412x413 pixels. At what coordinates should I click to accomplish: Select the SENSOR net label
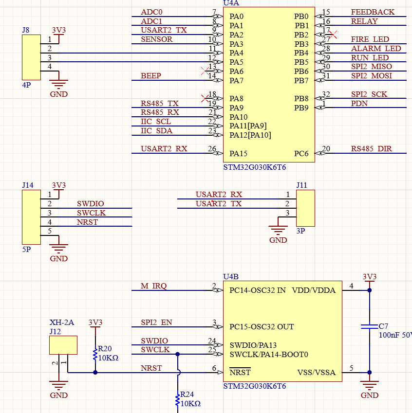pos(157,39)
